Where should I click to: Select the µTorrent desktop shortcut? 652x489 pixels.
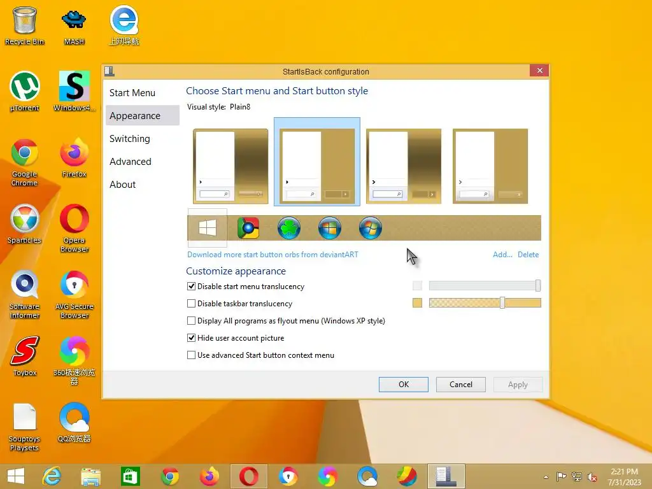[x=25, y=92]
